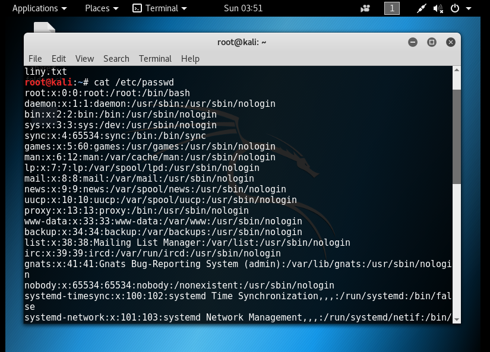Open the Terminal app menu in top bar
Screen dimensions: 490x352
(x=160, y=8)
